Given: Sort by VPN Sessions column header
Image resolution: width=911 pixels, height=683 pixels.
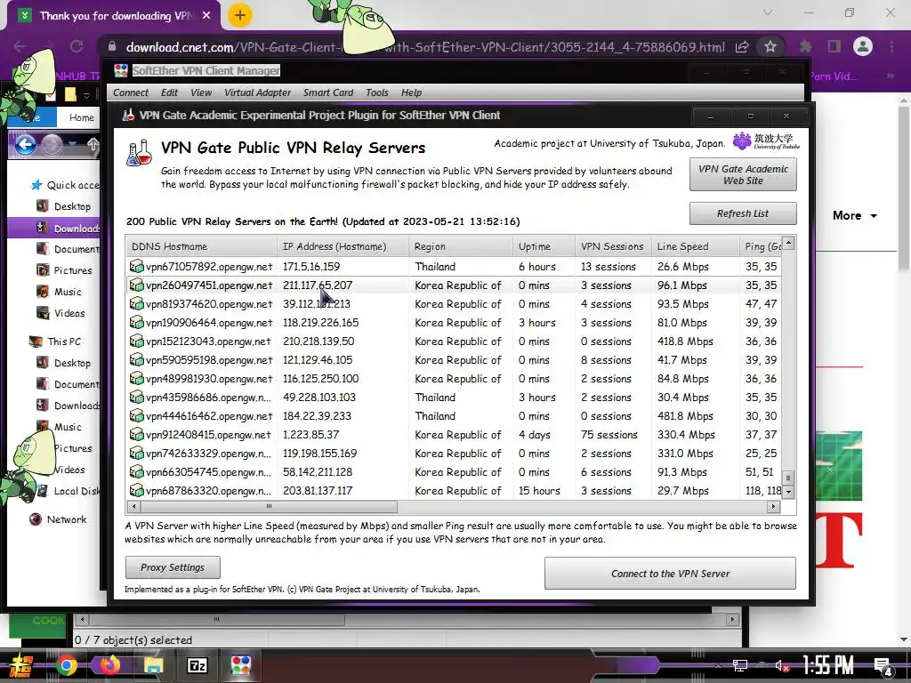Looking at the screenshot, I should point(613,246).
